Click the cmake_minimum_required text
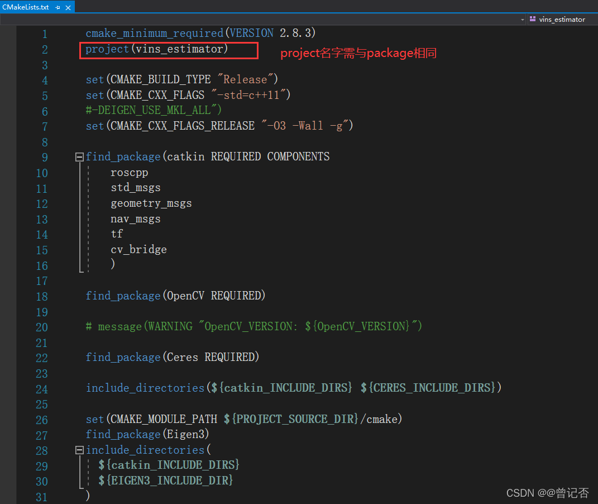The height and width of the screenshot is (504, 598). click(x=155, y=33)
